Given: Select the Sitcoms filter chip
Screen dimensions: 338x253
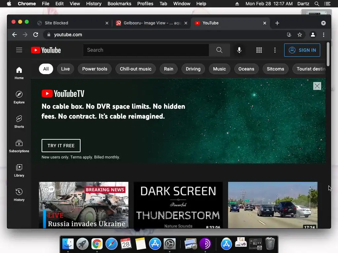Looking at the screenshot, I should (x=275, y=69).
